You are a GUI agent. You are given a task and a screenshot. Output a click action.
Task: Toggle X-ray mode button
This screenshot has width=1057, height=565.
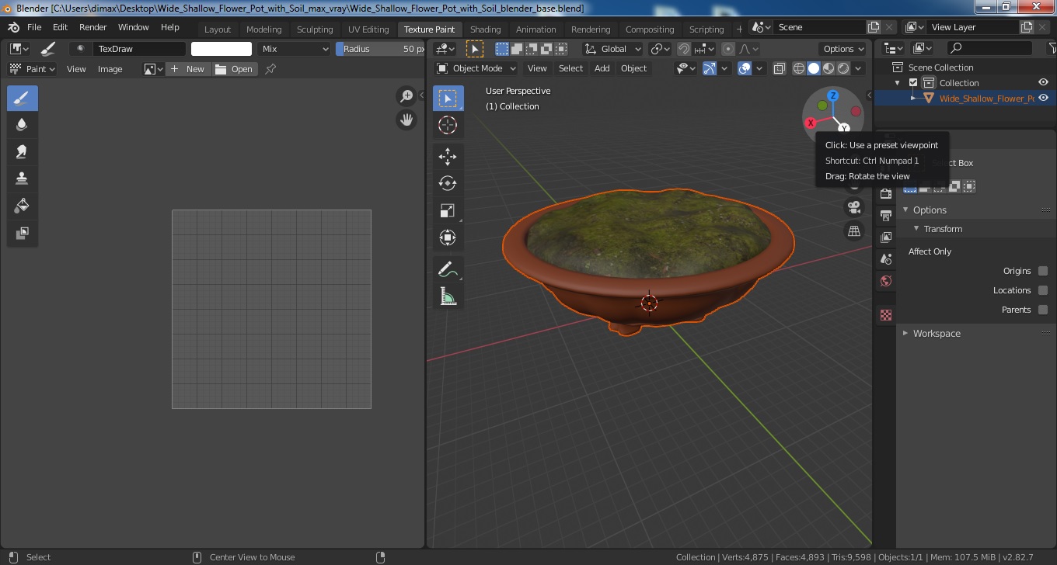[x=780, y=68]
